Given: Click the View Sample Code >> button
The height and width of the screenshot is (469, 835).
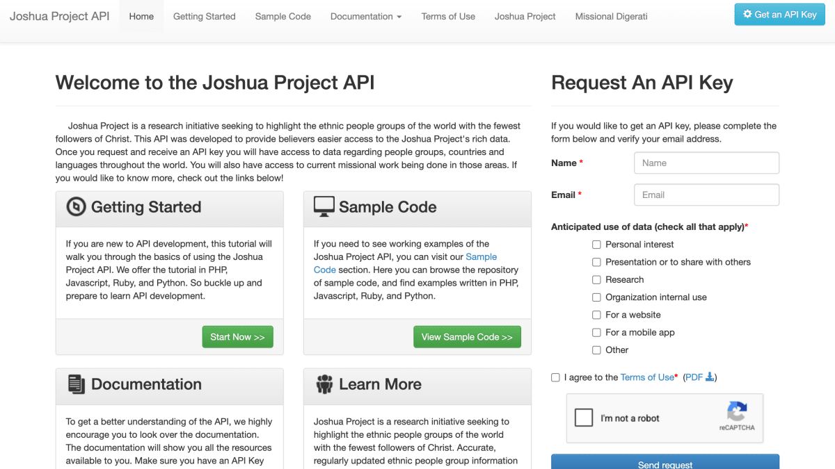Looking at the screenshot, I should point(467,337).
